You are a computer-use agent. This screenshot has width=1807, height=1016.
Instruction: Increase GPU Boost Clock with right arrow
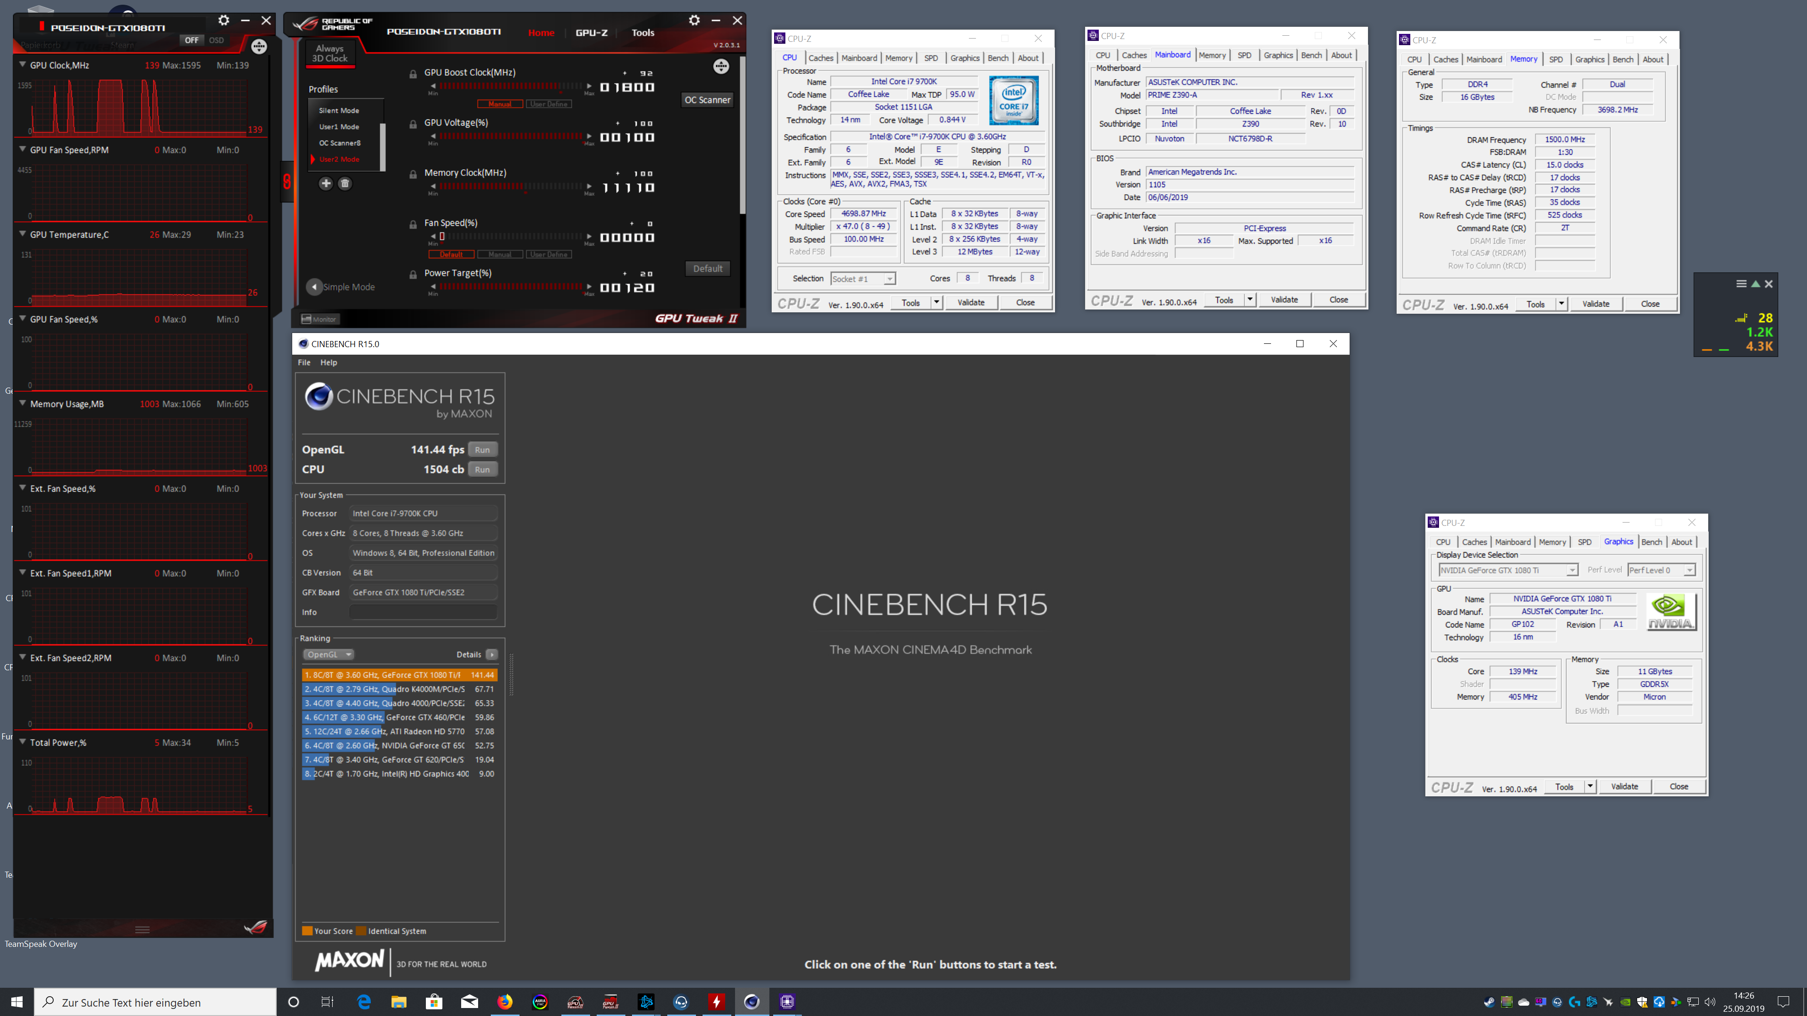pyautogui.click(x=589, y=86)
